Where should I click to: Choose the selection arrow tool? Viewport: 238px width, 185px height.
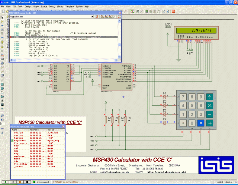click(x=3, y=17)
